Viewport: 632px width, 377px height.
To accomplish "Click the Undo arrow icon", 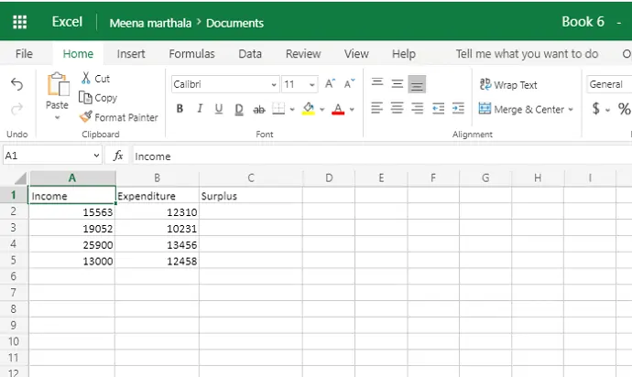I will click(16, 84).
